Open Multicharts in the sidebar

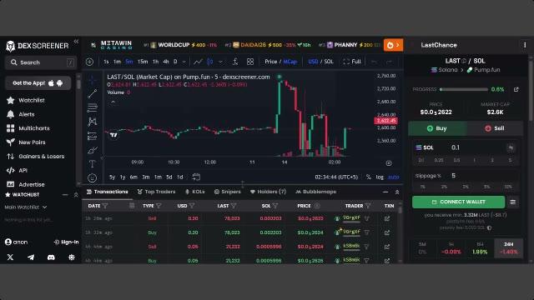28,128
